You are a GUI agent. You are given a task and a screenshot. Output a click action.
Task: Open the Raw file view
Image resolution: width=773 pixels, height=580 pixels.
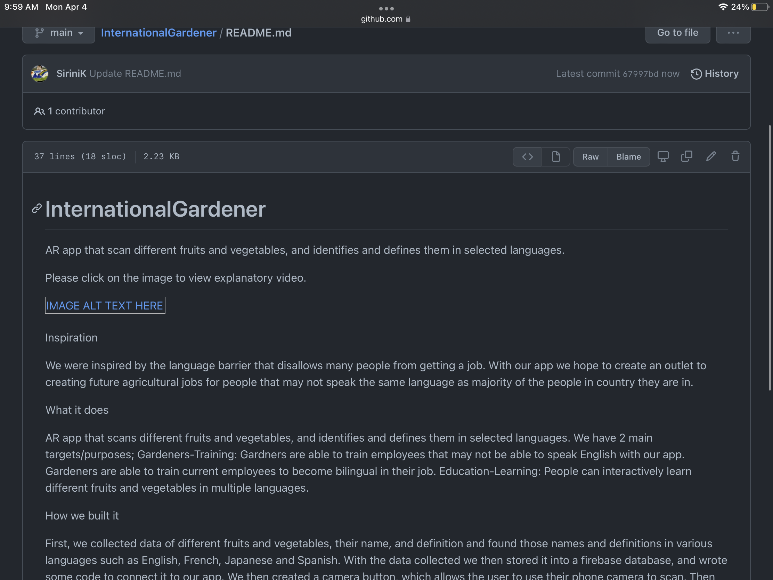pyautogui.click(x=590, y=156)
